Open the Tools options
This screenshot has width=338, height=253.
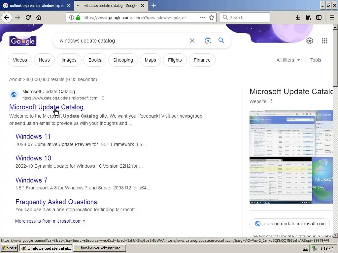coord(316,60)
